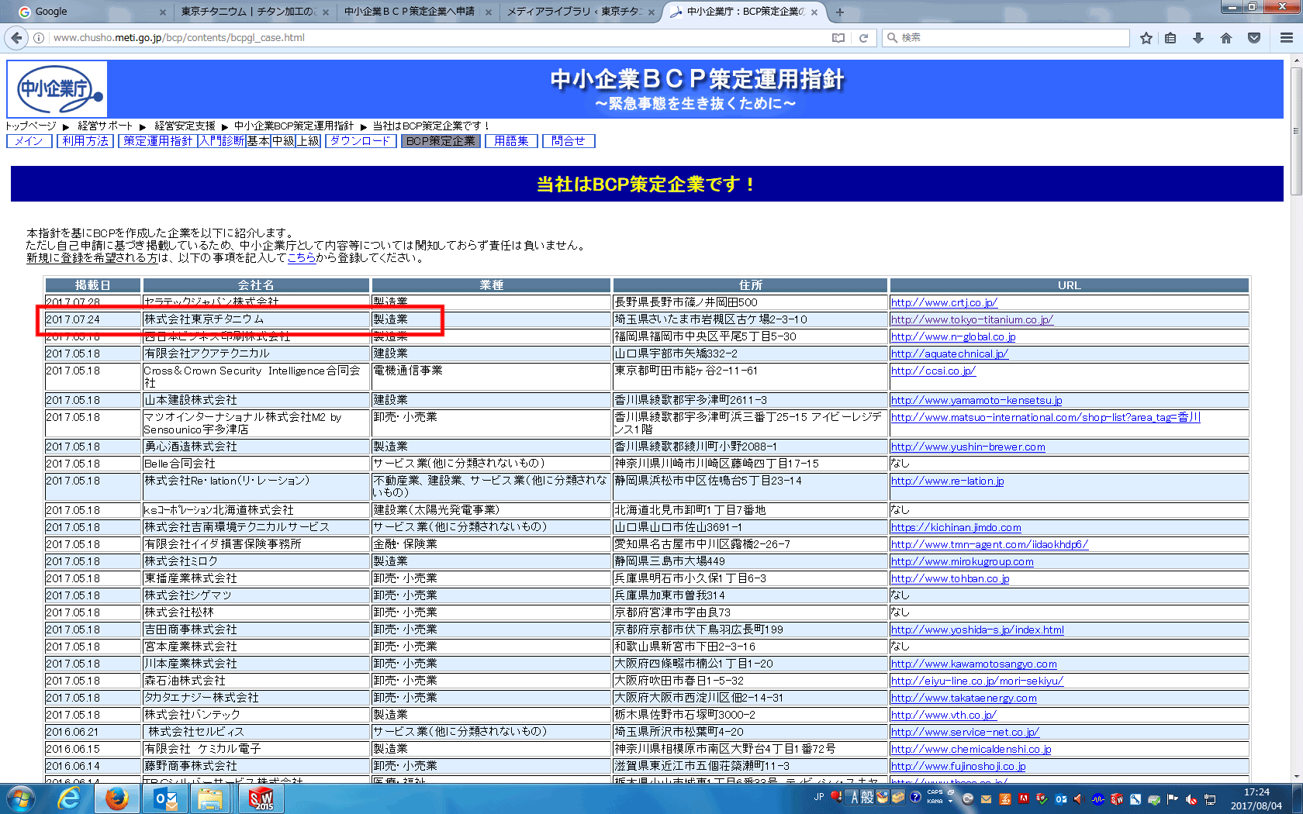Click the Firefox back arrow button
This screenshot has width=1303, height=814.
tap(16, 37)
